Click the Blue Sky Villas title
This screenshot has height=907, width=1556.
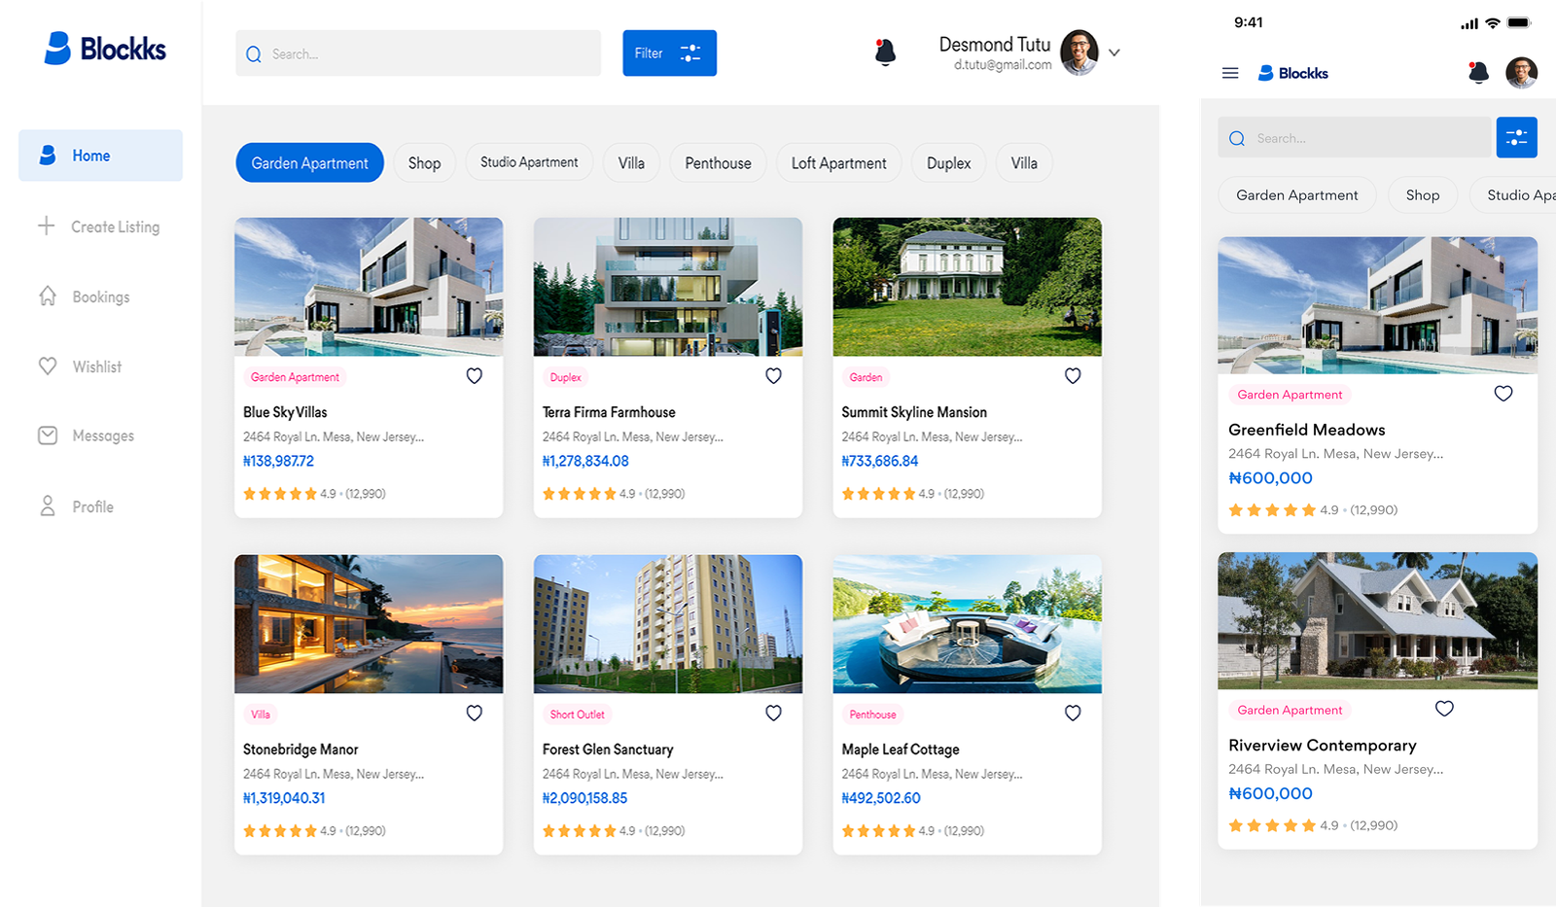[285, 412]
